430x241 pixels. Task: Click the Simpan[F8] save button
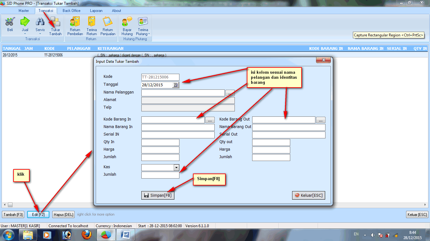coord(158,195)
